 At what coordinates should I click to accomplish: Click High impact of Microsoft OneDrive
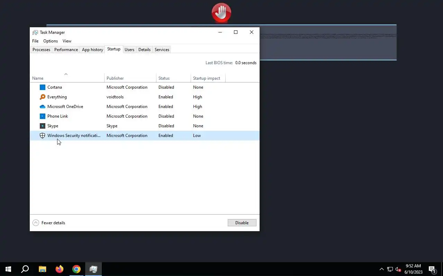click(x=198, y=107)
